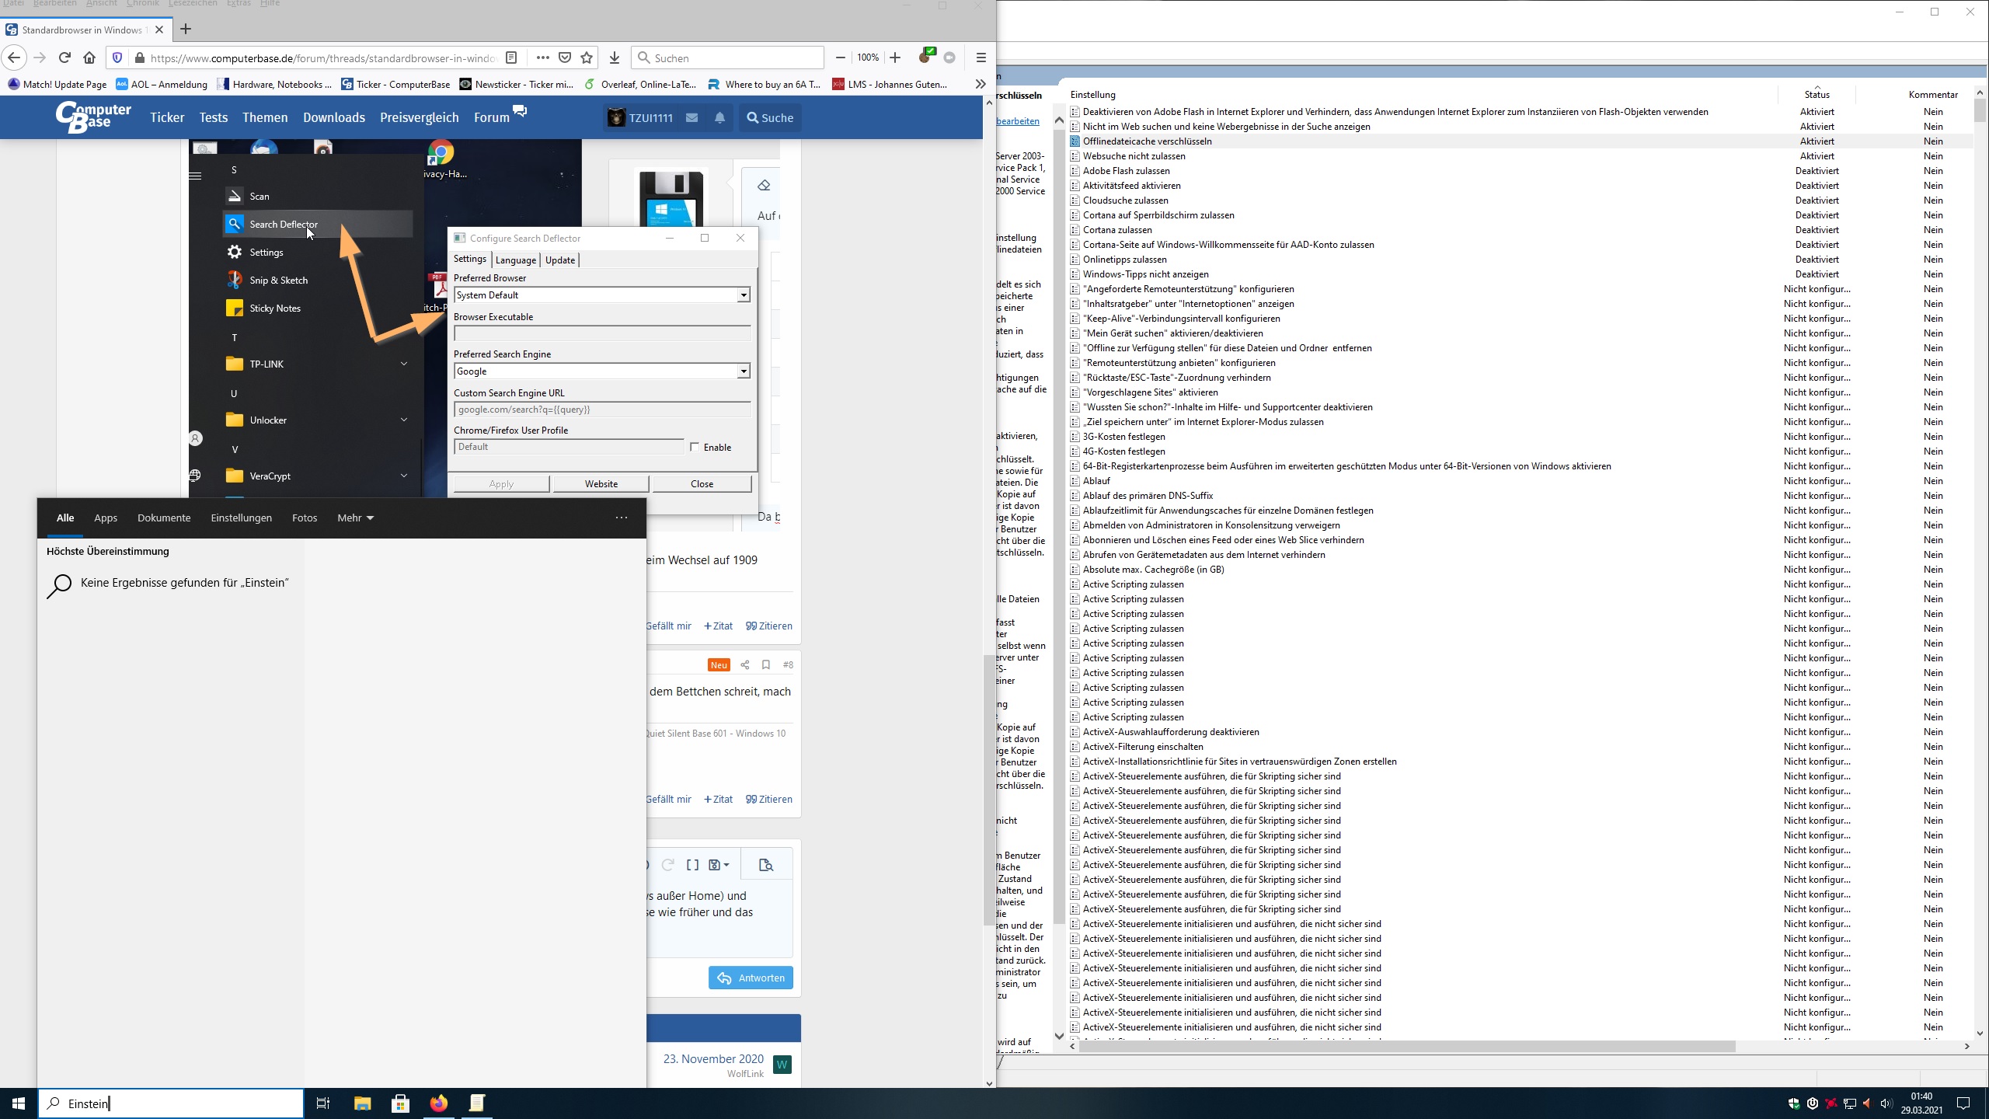The width and height of the screenshot is (1989, 1119).
Task: Navigate back in Firefox
Action: [x=14, y=58]
